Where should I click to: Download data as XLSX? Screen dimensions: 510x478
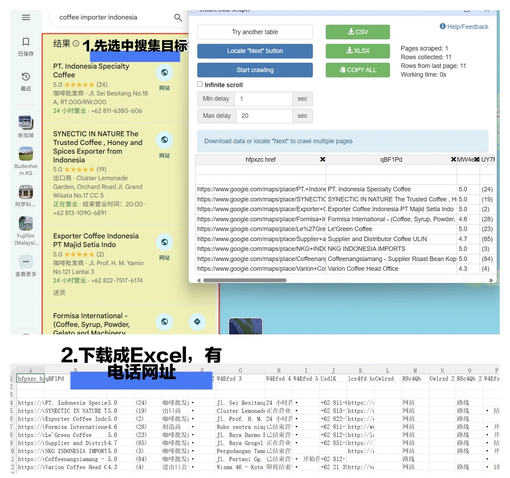pos(358,51)
